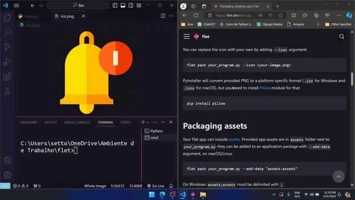Click the browser back button in Edge
Image resolution: width=355 pixels, height=200 pixels.
pos(185,15)
